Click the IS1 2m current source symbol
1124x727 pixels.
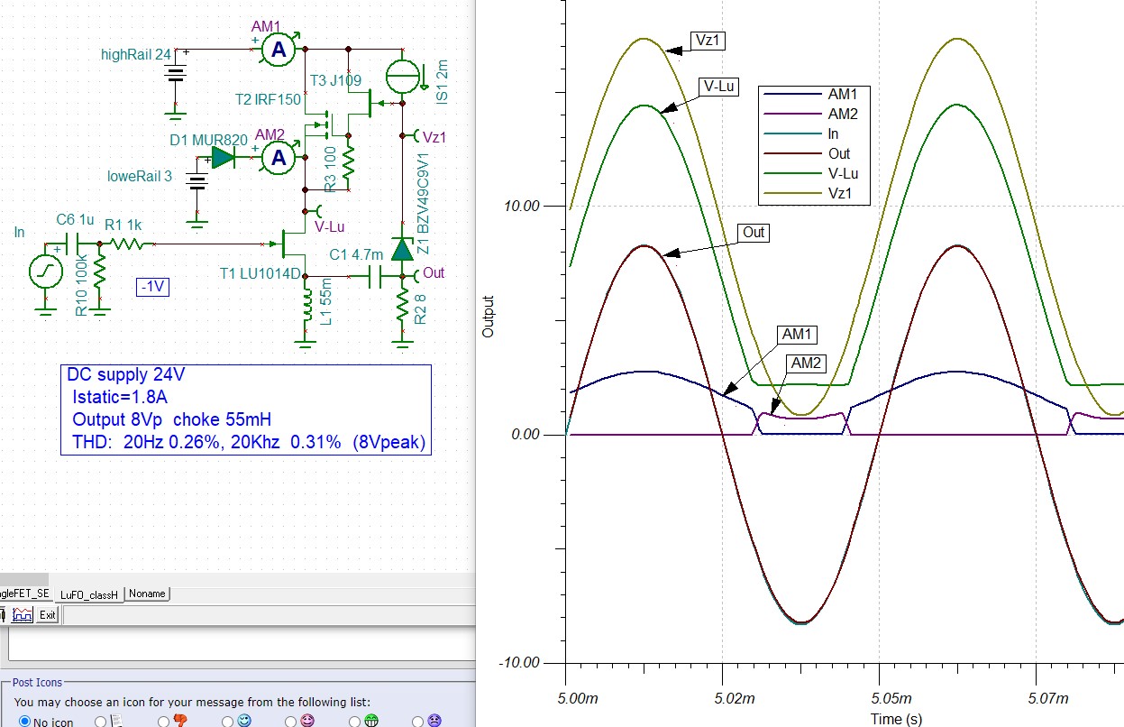(x=403, y=75)
